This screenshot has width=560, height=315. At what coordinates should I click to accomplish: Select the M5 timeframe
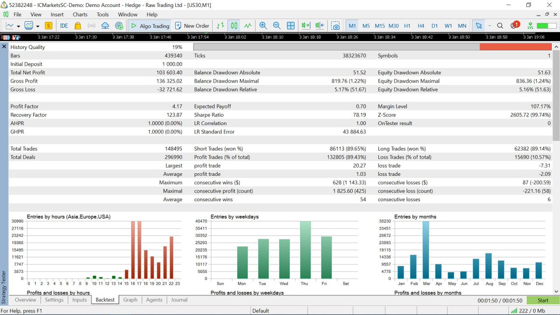(x=366, y=26)
